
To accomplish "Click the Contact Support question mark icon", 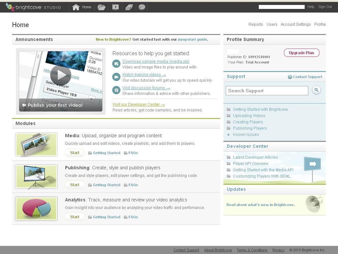I will click(290, 77).
